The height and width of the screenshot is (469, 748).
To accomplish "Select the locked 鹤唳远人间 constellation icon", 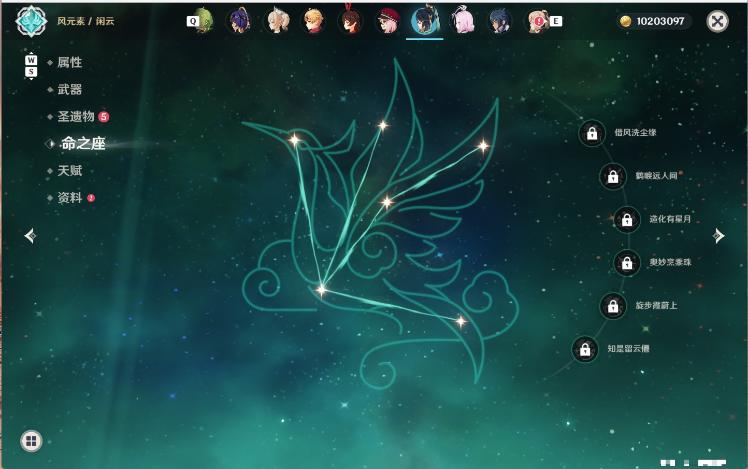I will tap(613, 176).
